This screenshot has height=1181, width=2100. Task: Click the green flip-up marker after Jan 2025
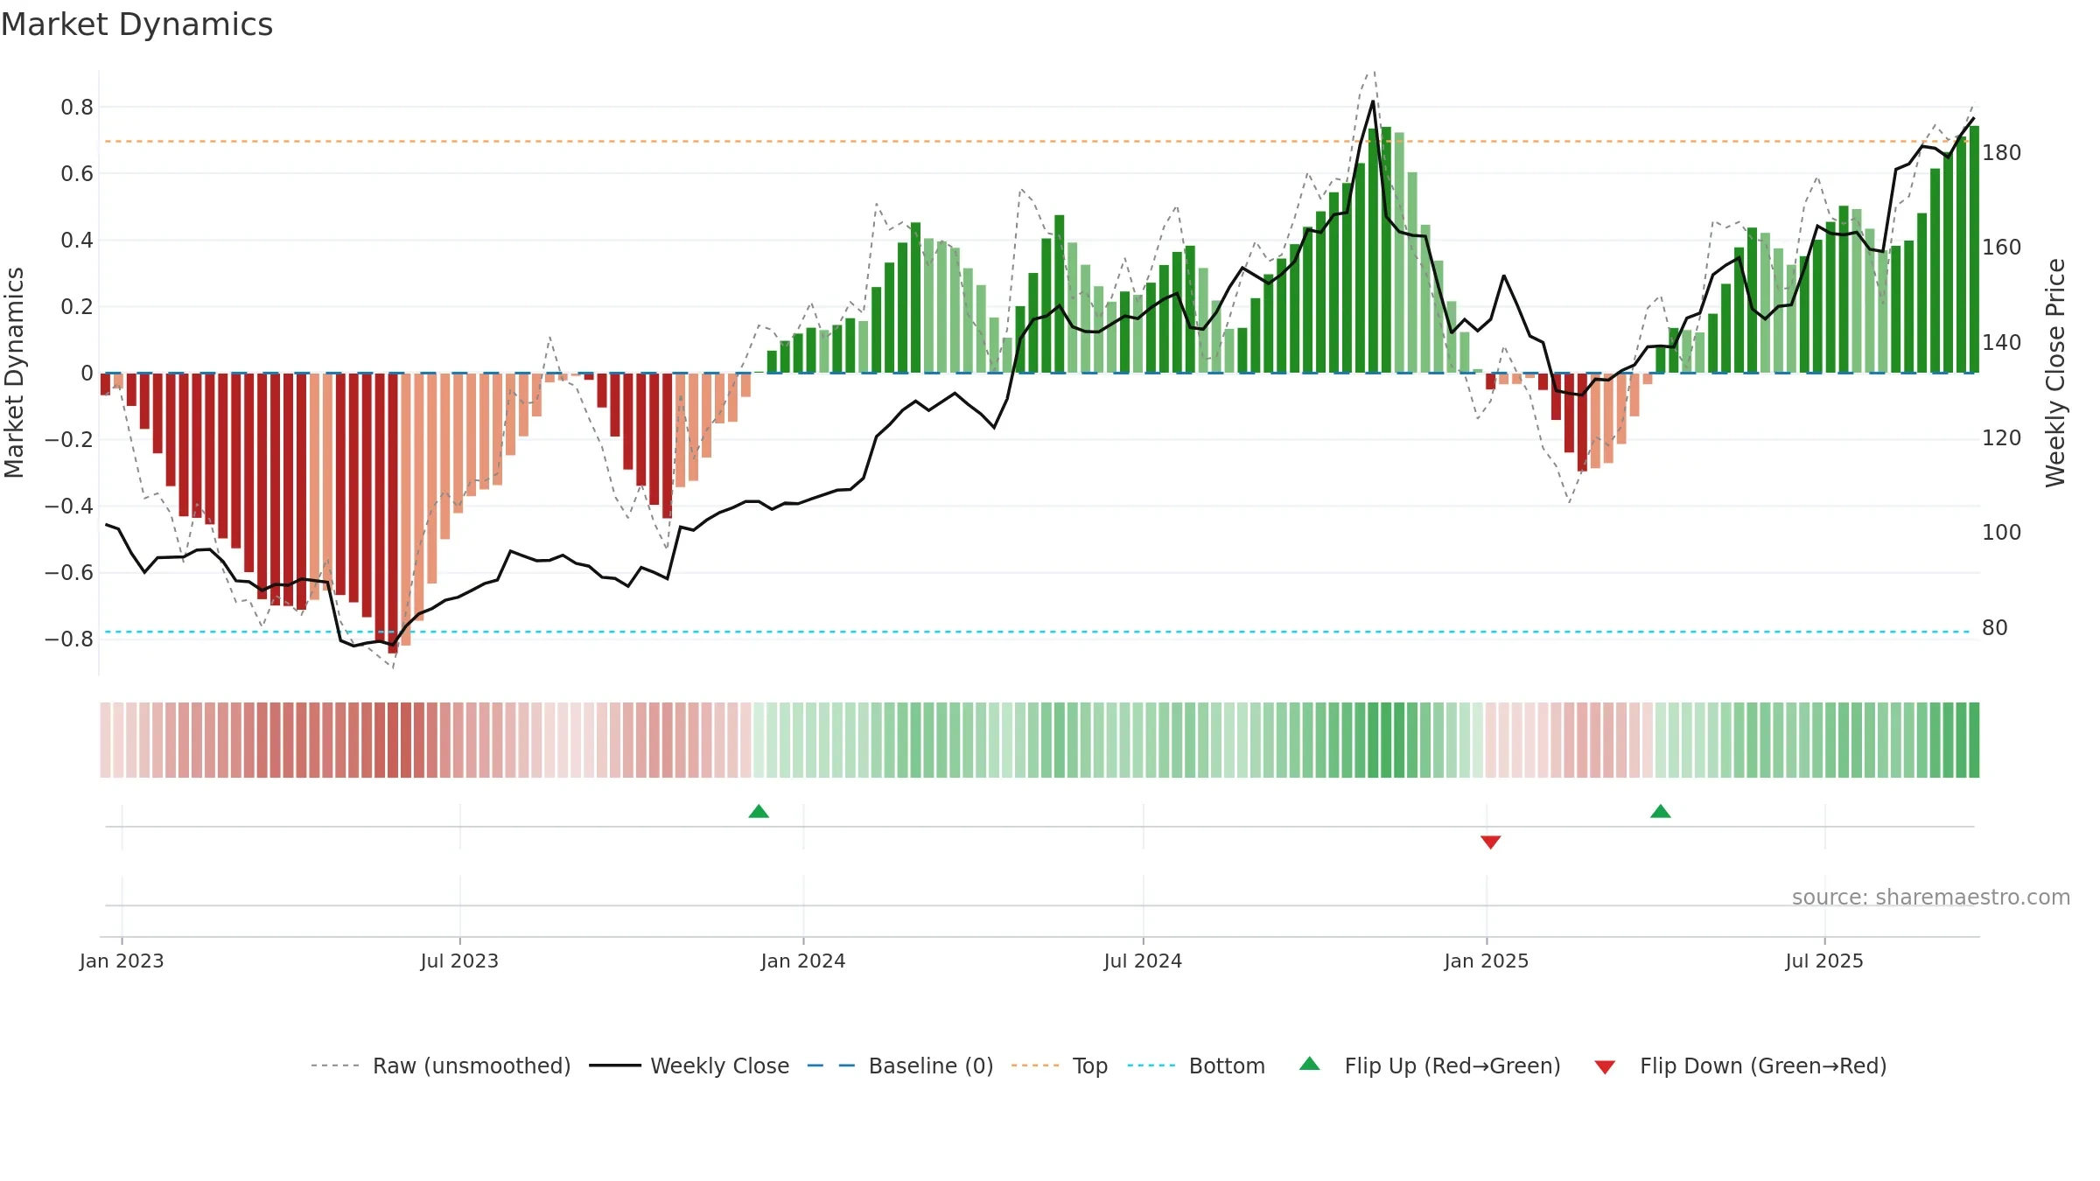point(1661,812)
